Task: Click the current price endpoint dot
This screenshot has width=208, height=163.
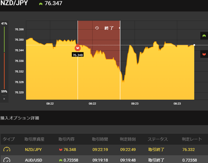Action: pyautogui.click(x=194, y=45)
